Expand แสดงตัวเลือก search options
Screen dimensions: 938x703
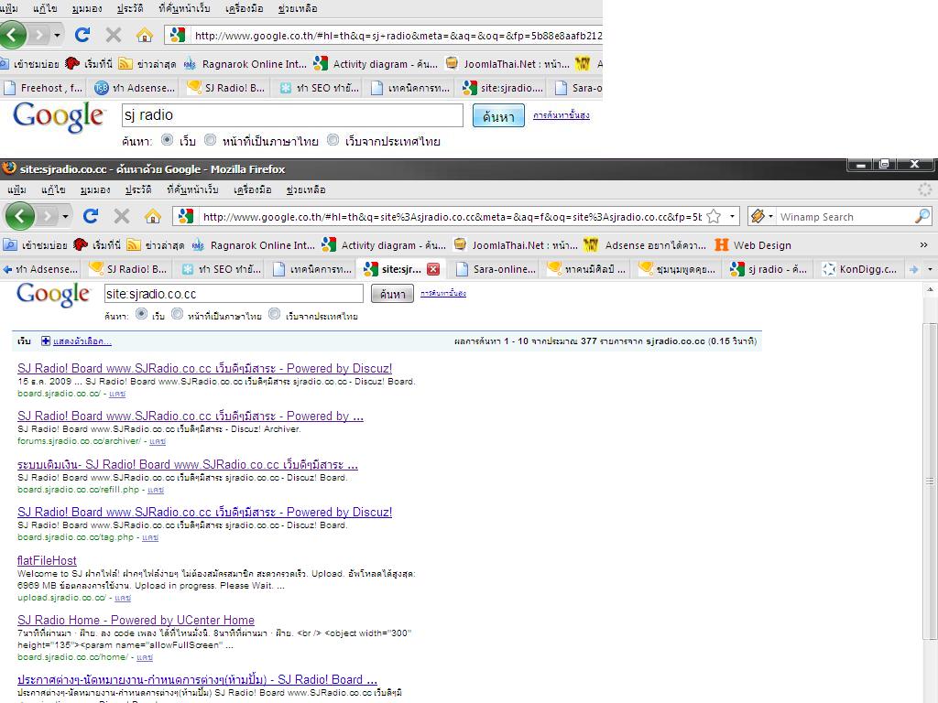[82, 341]
